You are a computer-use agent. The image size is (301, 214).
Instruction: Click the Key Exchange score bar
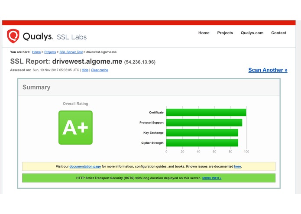point(202,133)
